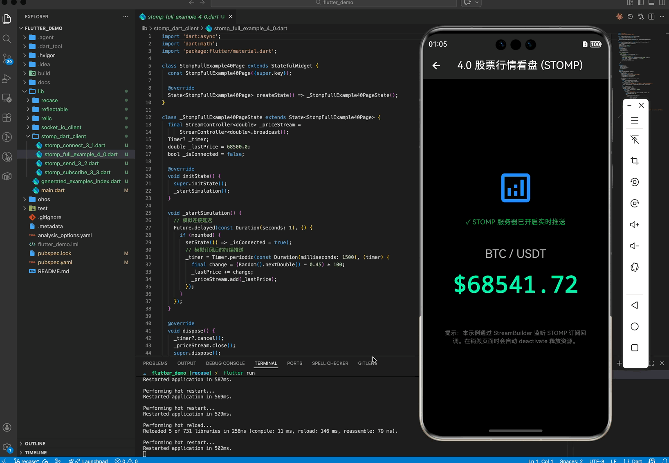Increase the emulator volume

coord(635,225)
